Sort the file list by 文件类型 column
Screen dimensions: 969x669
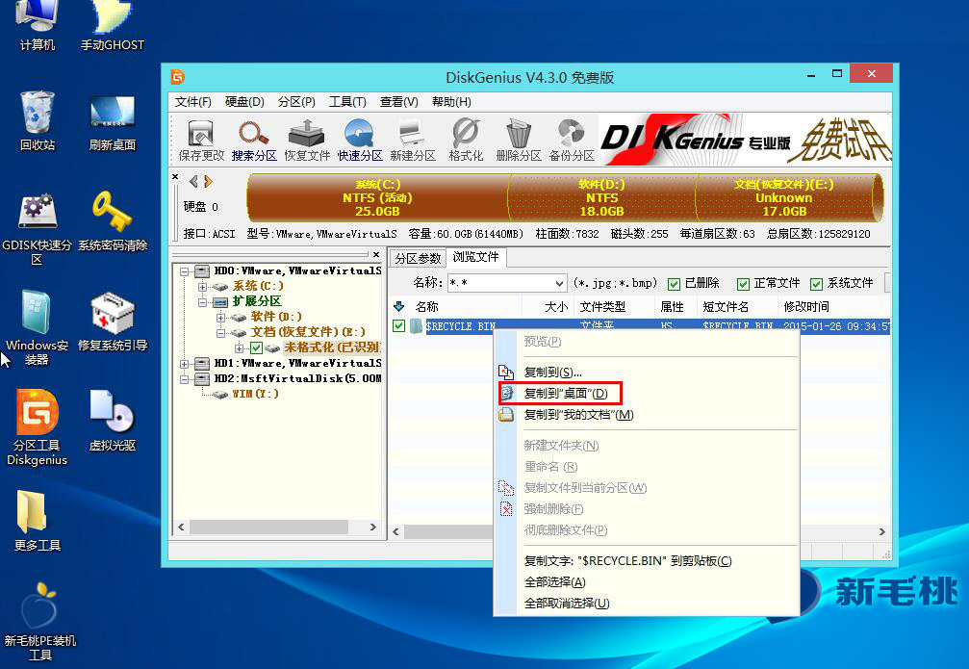(614, 307)
